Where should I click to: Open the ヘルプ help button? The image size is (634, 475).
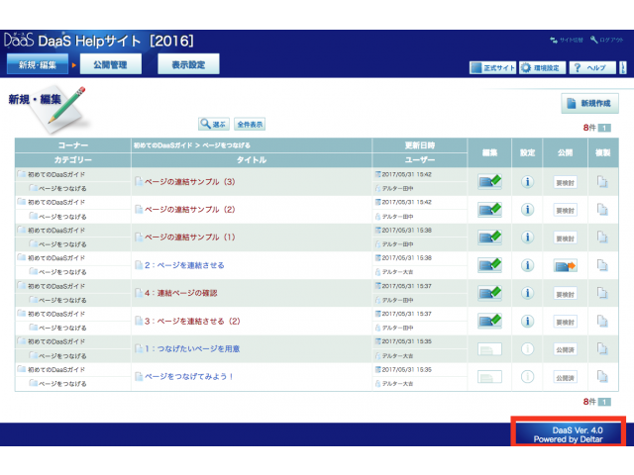tap(591, 68)
